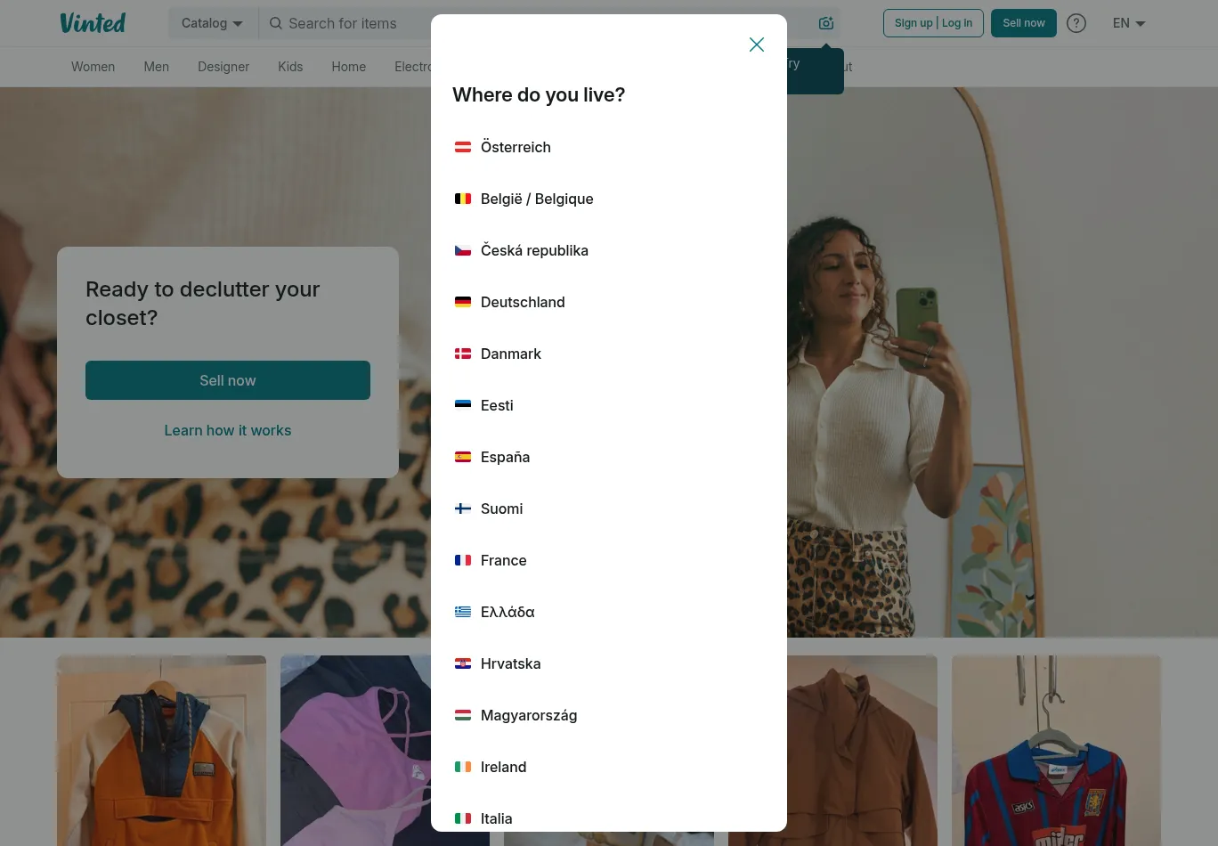Screen dimensions: 1218x846
Task: Click the search magnifier icon
Action: [276, 23]
